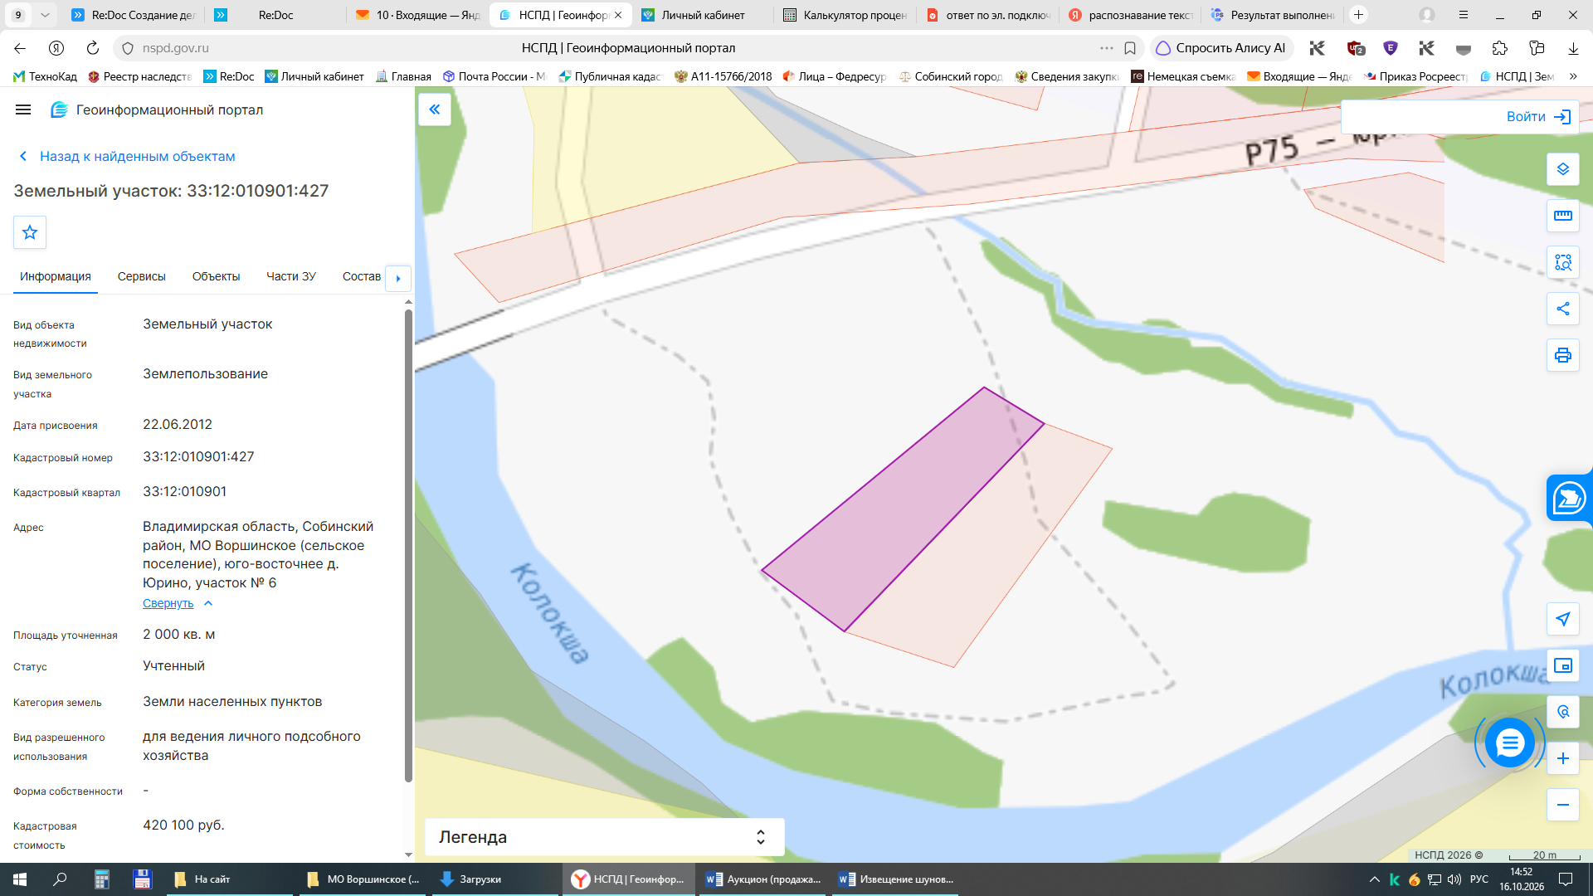The height and width of the screenshot is (896, 1593).
Task: Select the Части ЗУ tab
Action: coord(291,276)
